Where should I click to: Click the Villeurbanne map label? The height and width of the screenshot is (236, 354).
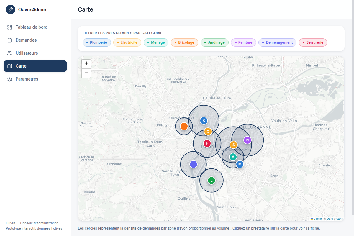255,127
